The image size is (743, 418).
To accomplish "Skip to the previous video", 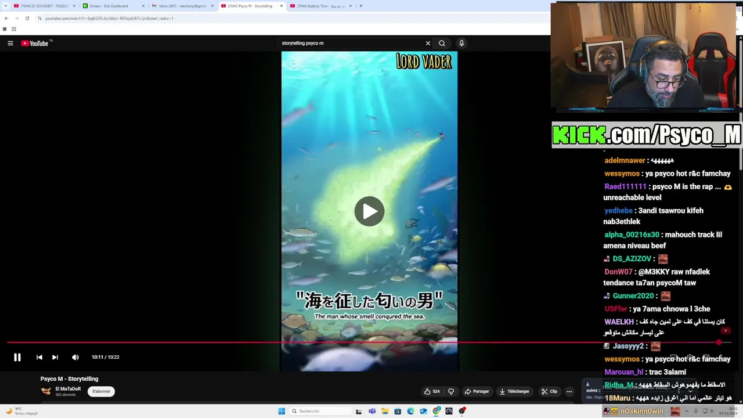I will click(39, 357).
